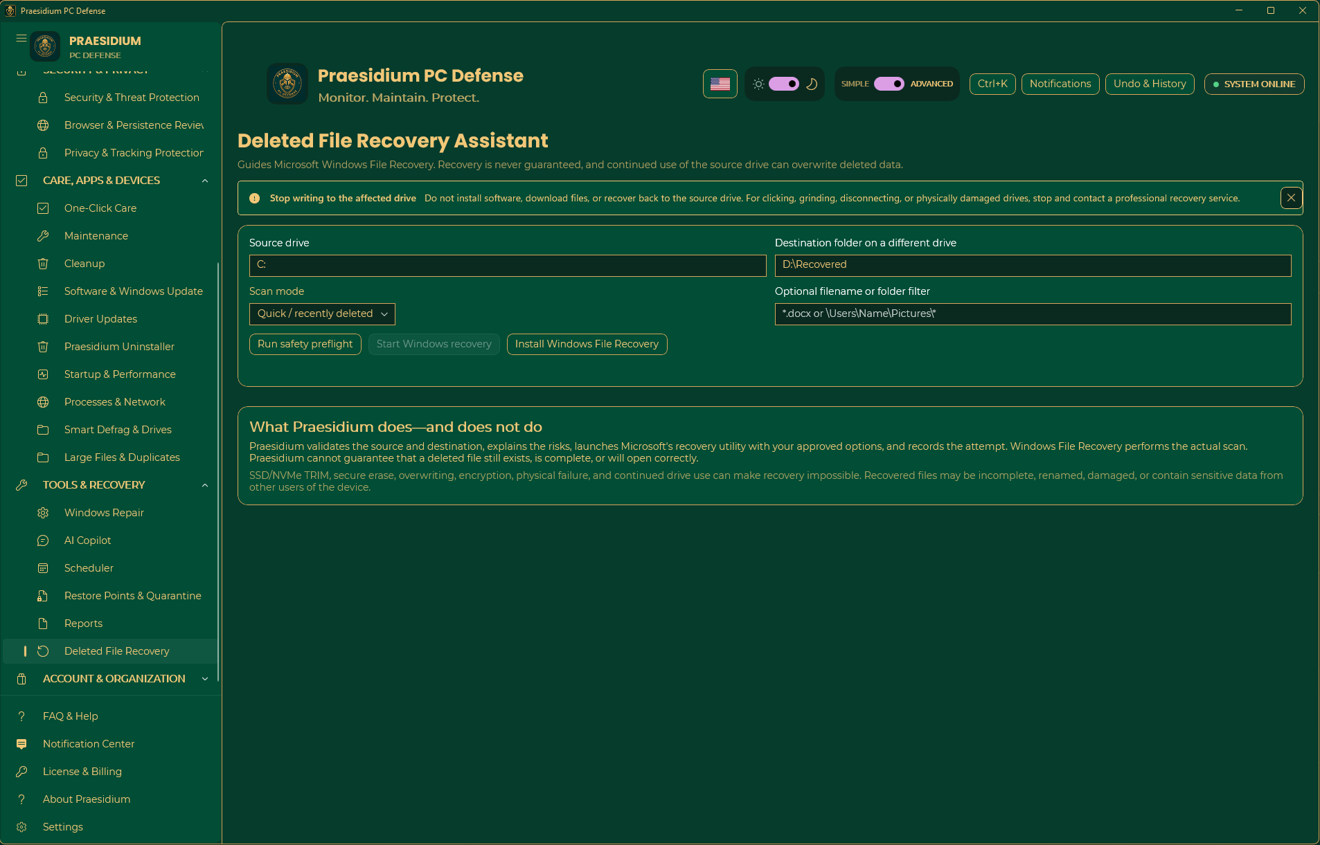Click the Privacy & Tracking lock icon
The width and height of the screenshot is (1320, 845).
(43, 153)
